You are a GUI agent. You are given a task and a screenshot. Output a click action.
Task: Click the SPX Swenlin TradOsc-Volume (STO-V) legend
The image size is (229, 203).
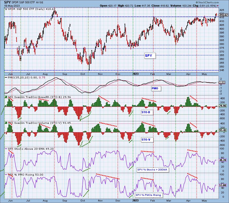pos(39,123)
